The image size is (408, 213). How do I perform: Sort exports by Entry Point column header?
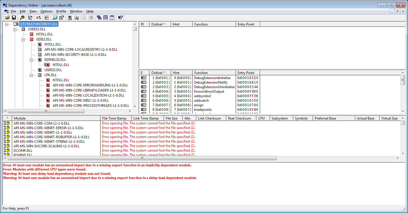point(248,73)
